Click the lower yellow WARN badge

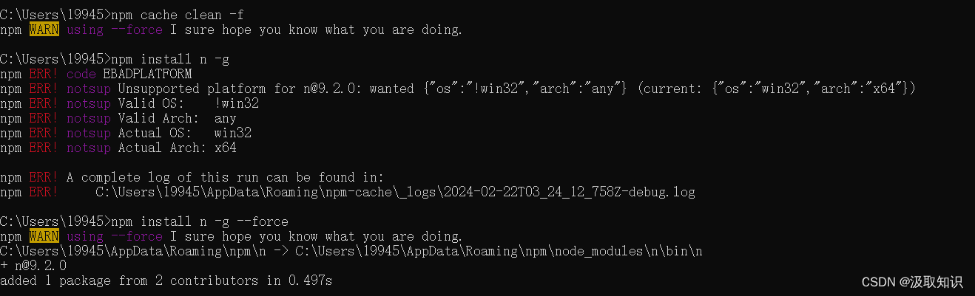pos(44,236)
